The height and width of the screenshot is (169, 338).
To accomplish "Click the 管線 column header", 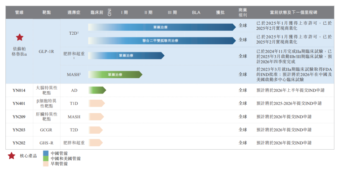I will coord(19,12).
